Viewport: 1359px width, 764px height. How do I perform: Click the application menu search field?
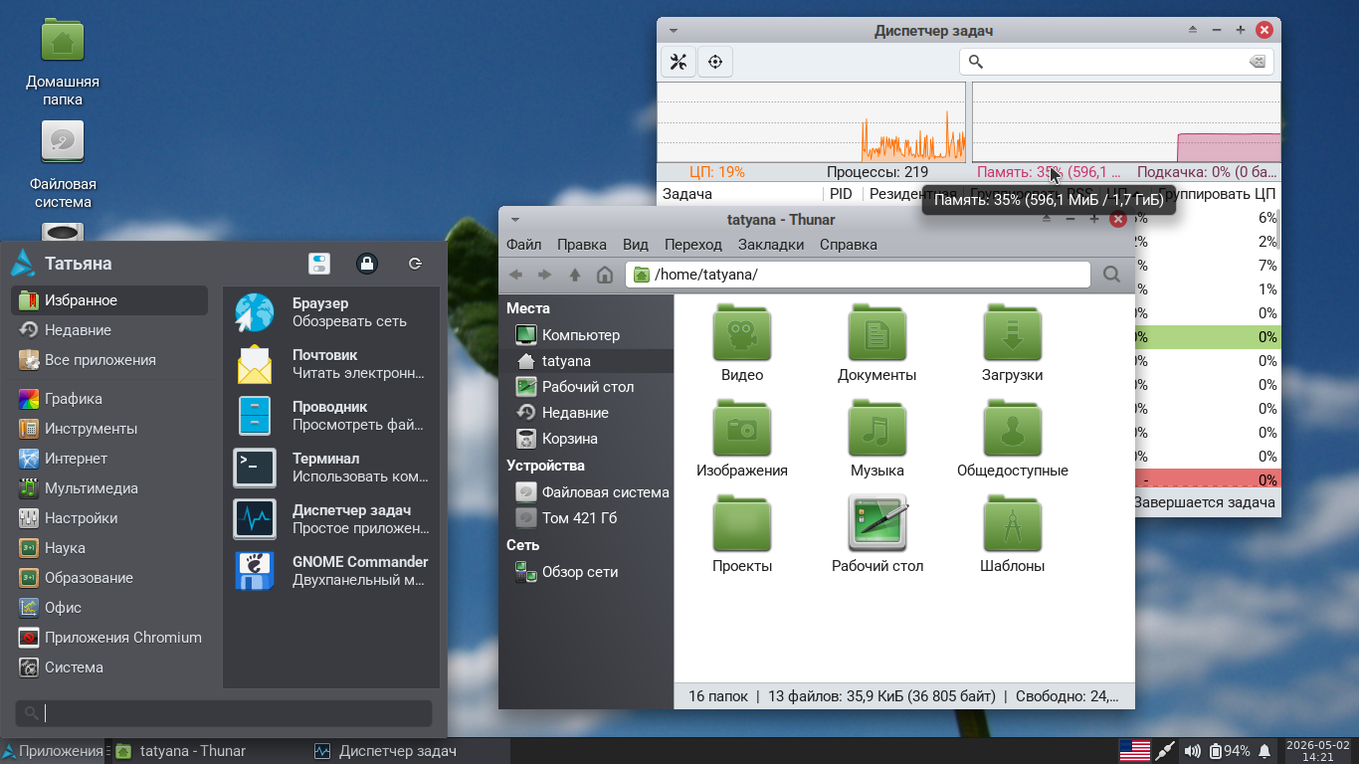(224, 713)
